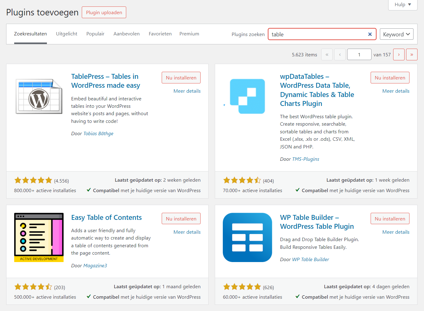Open the Aanbevolen tab
The image size is (424, 311).
point(127,34)
